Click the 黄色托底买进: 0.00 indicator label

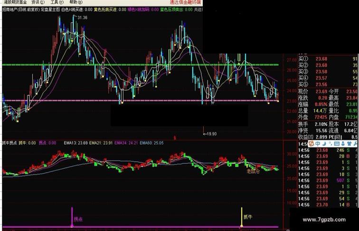coord(110,9)
